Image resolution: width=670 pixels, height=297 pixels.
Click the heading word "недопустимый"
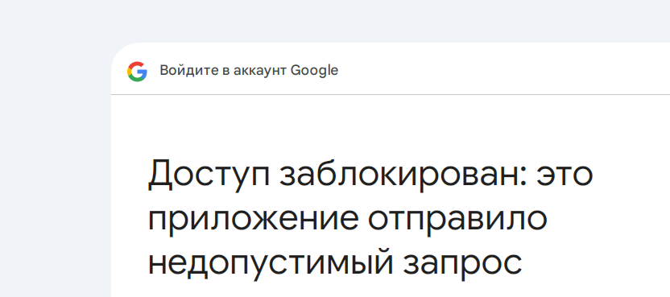[271, 264]
